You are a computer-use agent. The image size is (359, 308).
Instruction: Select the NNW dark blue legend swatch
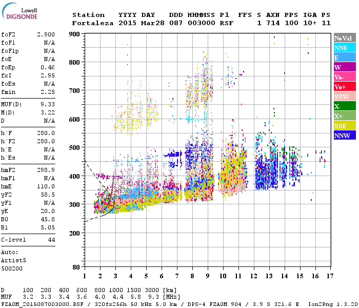tap(345, 135)
